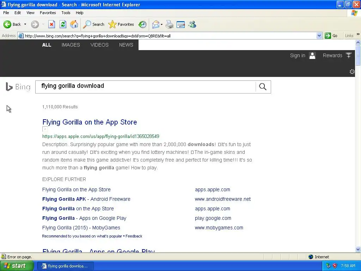Click the Bing logo
The width and height of the screenshot is (361, 271).
pos(18,87)
